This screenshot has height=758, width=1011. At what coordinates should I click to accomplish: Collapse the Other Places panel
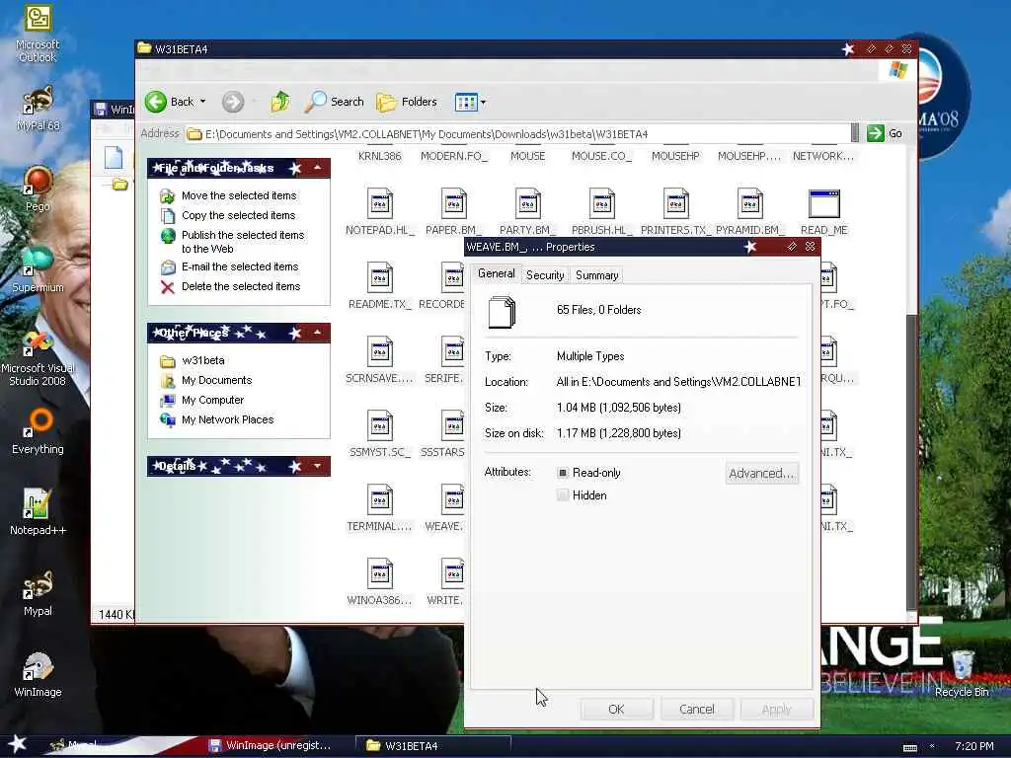[x=317, y=332]
